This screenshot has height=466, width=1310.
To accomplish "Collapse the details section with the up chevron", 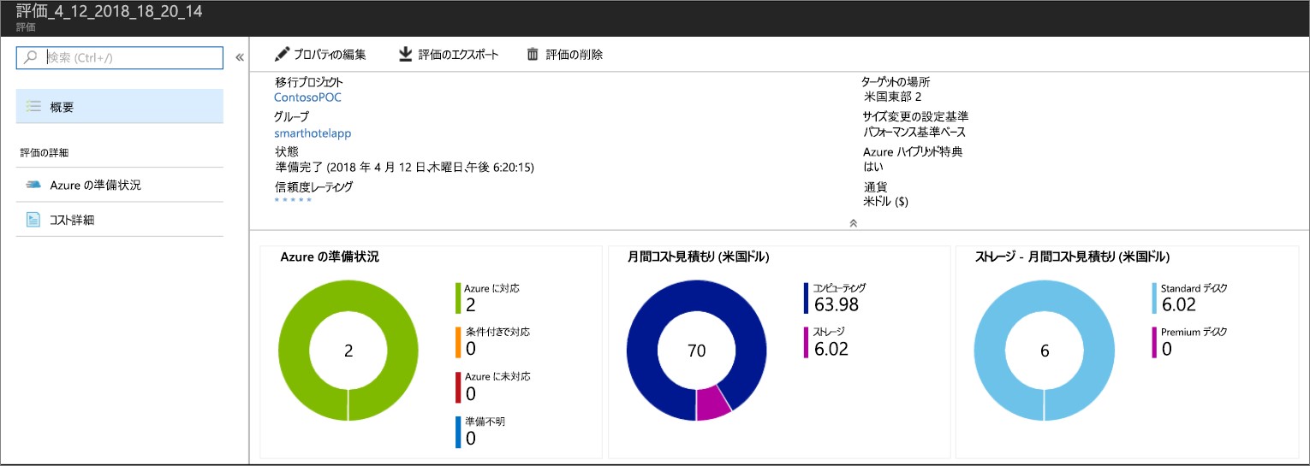I will (853, 222).
